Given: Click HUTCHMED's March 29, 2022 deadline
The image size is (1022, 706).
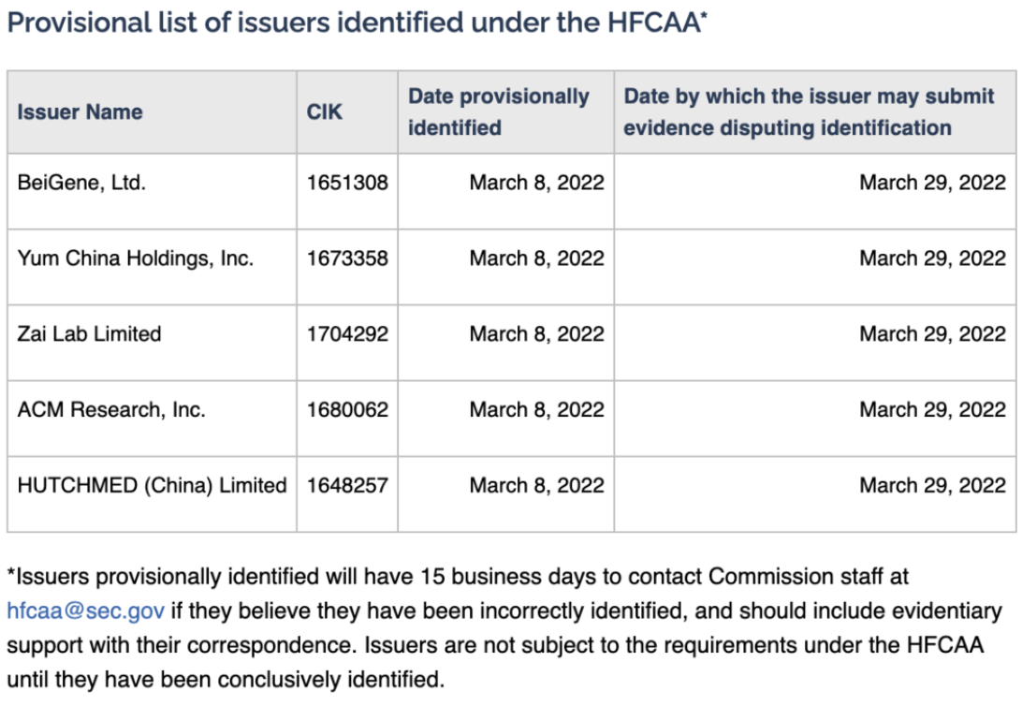Looking at the screenshot, I should (x=933, y=485).
